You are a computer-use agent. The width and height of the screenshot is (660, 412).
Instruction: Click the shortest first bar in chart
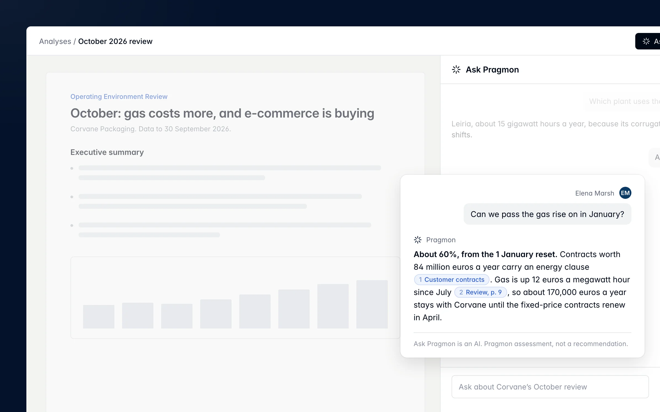click(99, 316)
